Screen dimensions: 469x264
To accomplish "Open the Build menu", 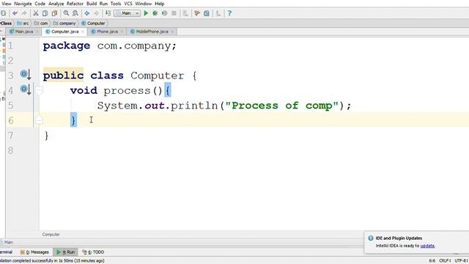I will [92, 4].
